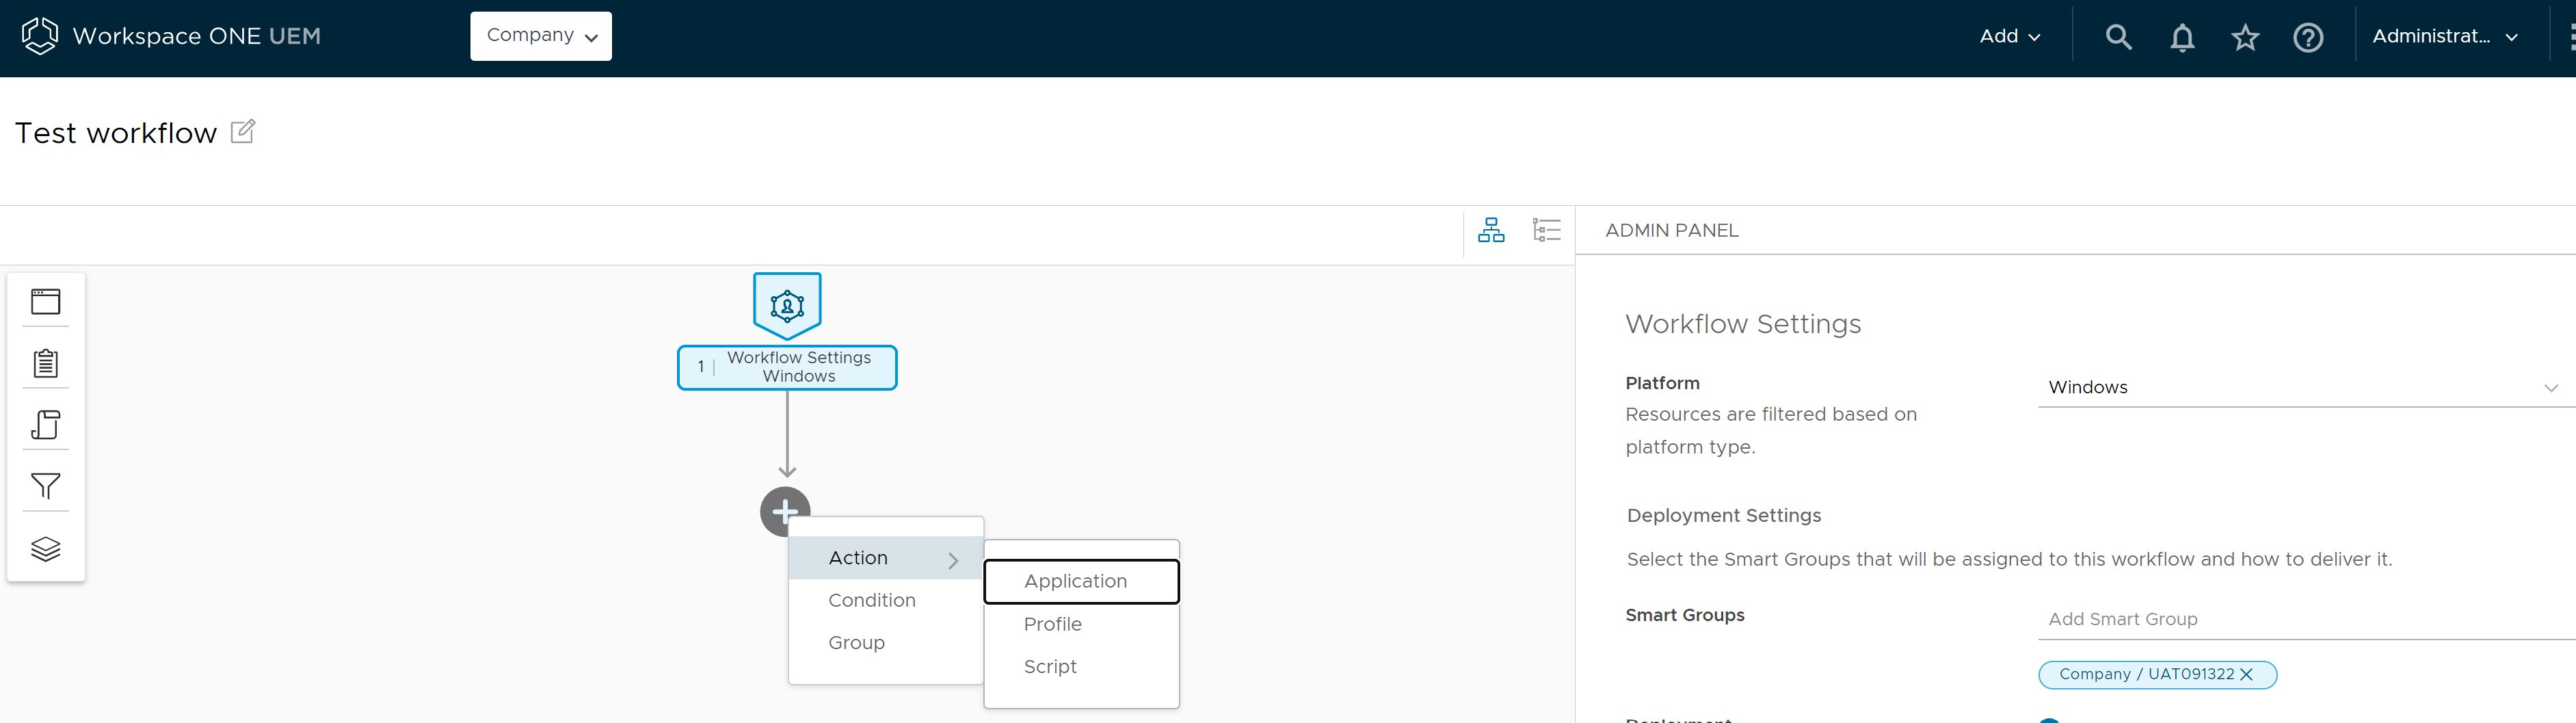This screenshot has width=2576, height=723.
Task: Open the Platform Windows dropdown
Action: (2306, 387)
